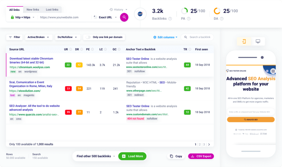The height and width of the screenshot is (167, 282).
Task: Click the LC column info icon
Action: [105, 49]
